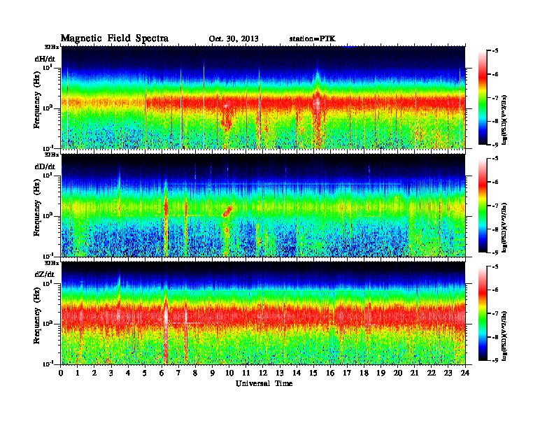The width and height of the screenshot is (554, 428).
Task: Click the "station=PTK" label
Action: [313, 39]
